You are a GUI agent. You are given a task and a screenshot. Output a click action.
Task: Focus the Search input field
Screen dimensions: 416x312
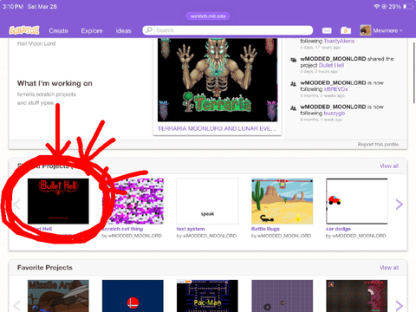click(228, 30)
